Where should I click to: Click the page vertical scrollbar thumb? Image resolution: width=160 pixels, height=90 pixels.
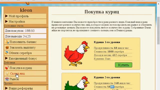click(x=158, y=30)
